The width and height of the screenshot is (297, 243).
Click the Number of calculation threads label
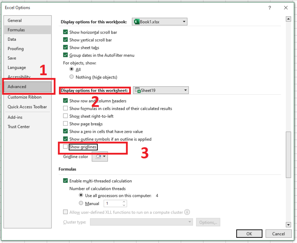98,189
